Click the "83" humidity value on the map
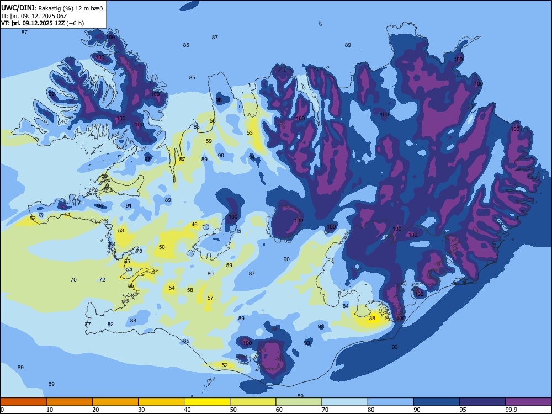 tap(197, 127)
